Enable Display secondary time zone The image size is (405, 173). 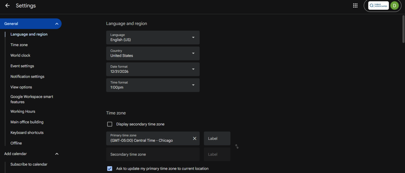109,124
